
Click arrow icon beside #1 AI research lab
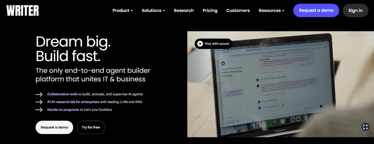(x=39, y=102)
